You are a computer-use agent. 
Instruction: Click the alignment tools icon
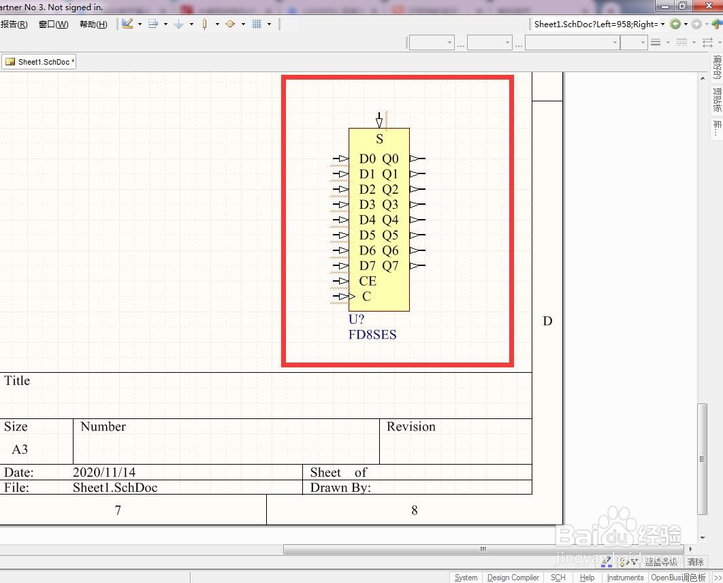(x=153, y=24)
